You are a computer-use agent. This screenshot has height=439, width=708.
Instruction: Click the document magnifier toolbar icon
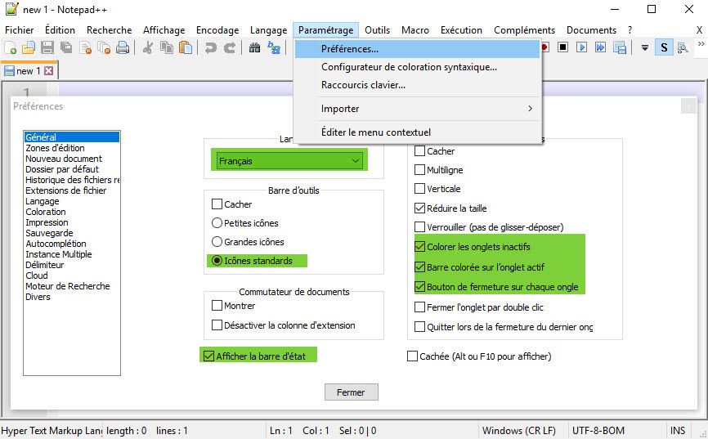tap(683, 47)
